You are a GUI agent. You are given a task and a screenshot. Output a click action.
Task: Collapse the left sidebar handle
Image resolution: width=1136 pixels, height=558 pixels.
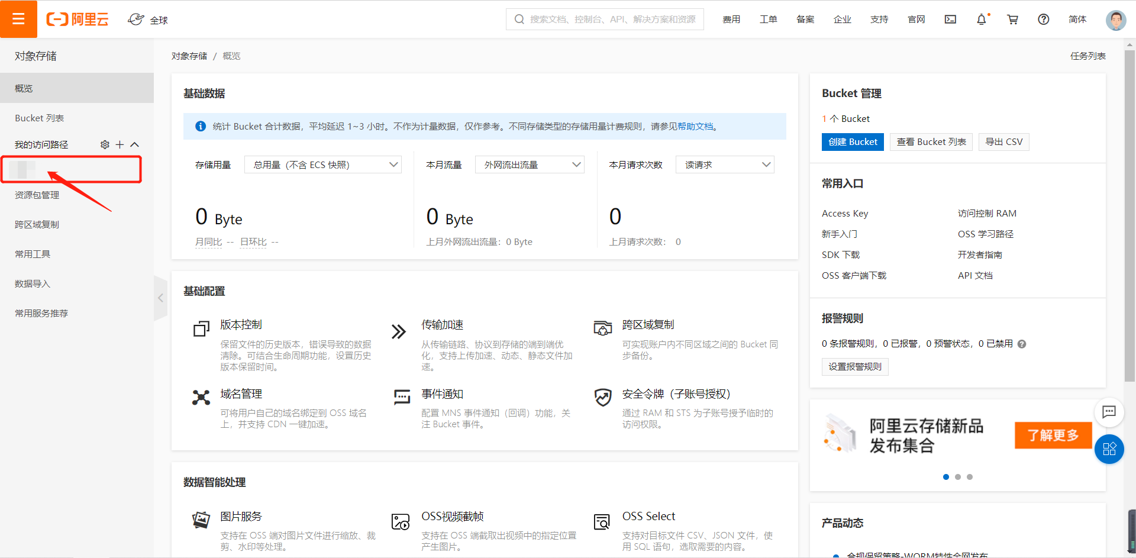click(x=160, y=298)
